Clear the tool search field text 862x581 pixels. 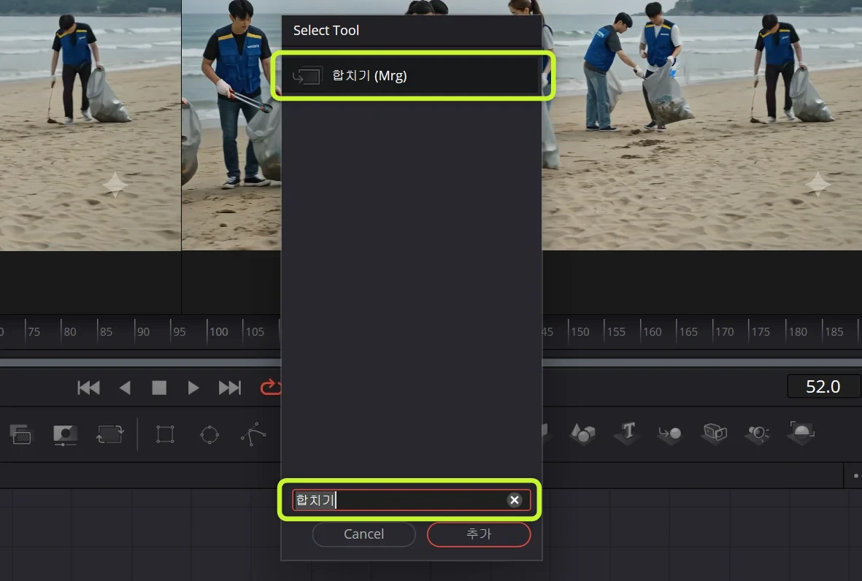[x=514, y=500]
